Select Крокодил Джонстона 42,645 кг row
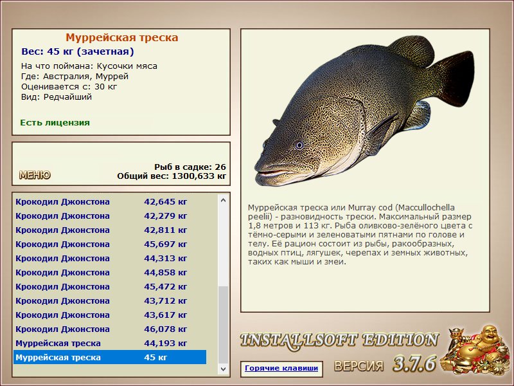The height and width of the screenshot is (386, 514). pos(110,202)
